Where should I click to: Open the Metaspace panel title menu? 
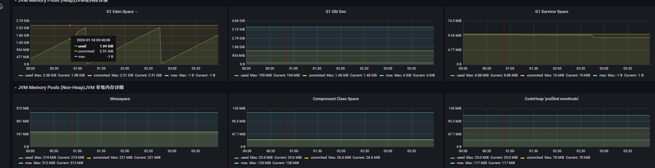coord(120,99)
